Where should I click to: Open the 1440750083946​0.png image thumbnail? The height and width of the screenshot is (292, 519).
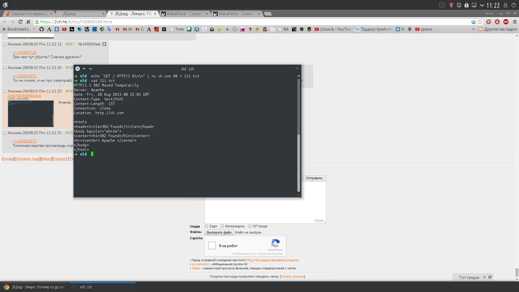(x=31, y=114)
